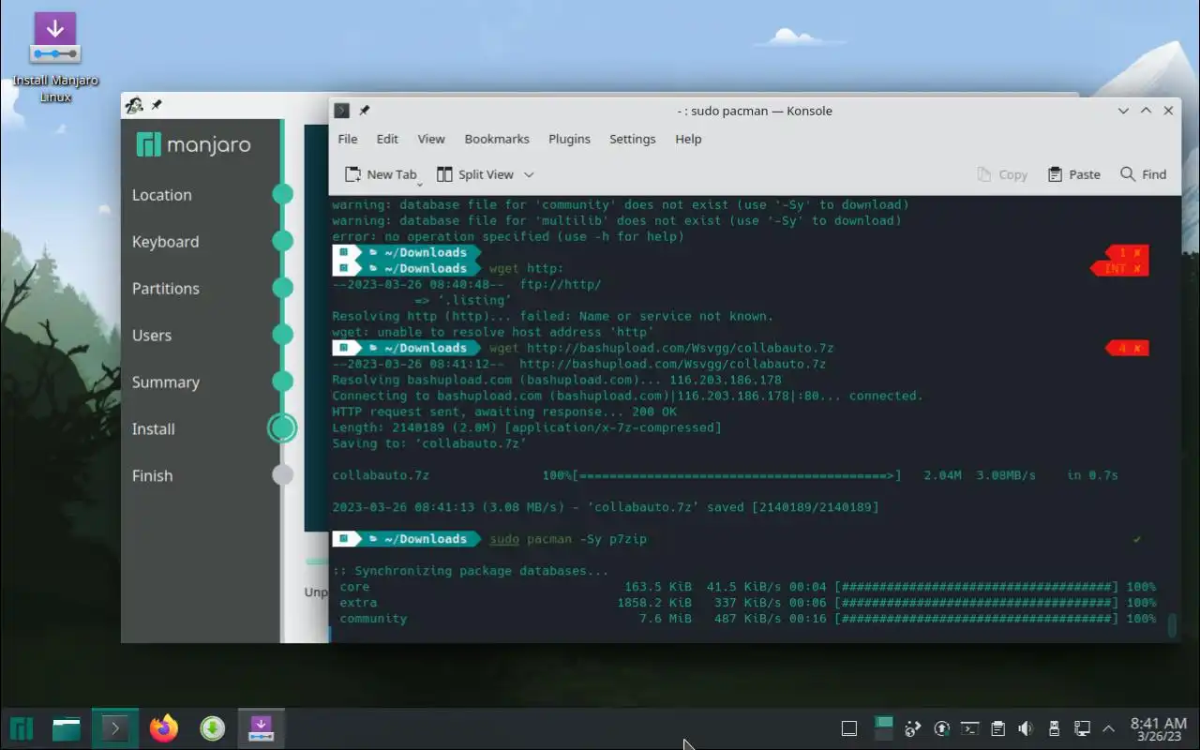Image resolution: width=1200 pixels, height=750 pixels.
Task: Click the New Tab toolbar button
Action: pyautogui.click(x=382, y=174)
